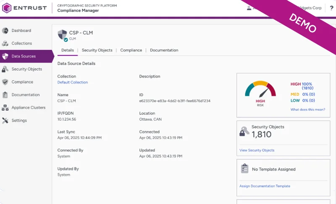This screenshot has width=336, height=204.
Task: Click the Compliance checkmark shield icon
Action: [5, 82]
